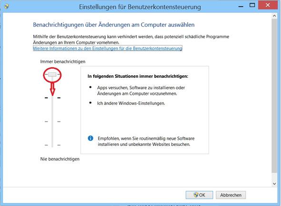Click the shield icon on OK button
281x206 pixels.
pyautogui.click(x=196, y=195)
